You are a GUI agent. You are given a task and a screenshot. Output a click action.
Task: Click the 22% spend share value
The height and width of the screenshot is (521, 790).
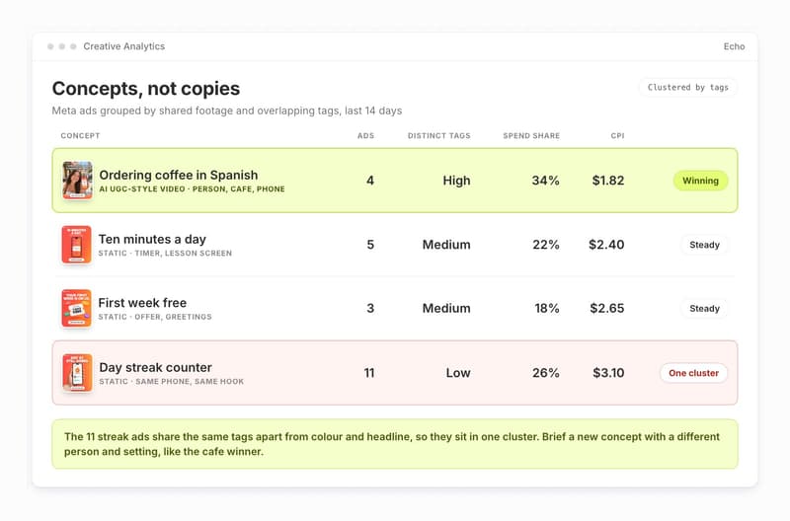point(546,245)
